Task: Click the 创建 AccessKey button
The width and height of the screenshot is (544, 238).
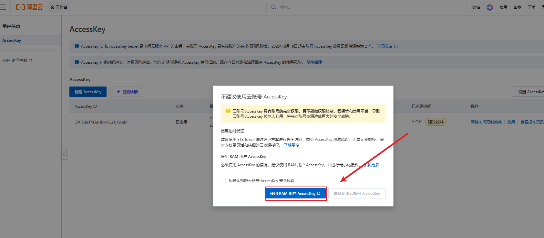Action: pos(88,92)
